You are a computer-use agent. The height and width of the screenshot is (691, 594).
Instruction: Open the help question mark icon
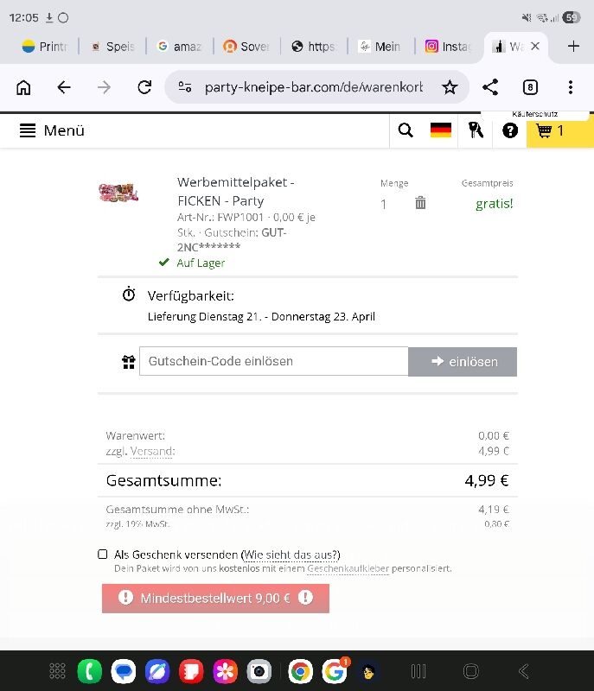pos(510,130)
